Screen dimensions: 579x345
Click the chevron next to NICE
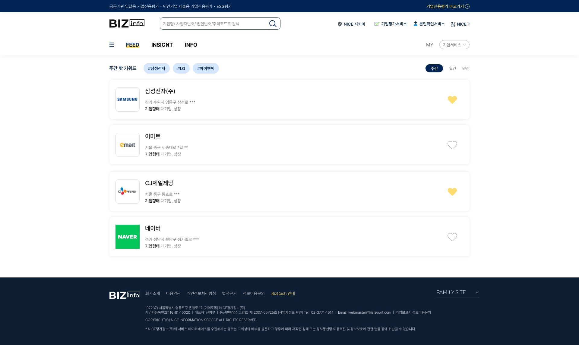[x=469, y=24]
